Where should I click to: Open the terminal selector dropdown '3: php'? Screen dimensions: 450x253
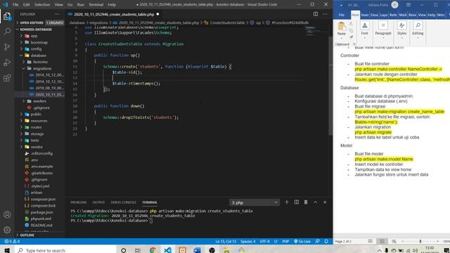254,202
